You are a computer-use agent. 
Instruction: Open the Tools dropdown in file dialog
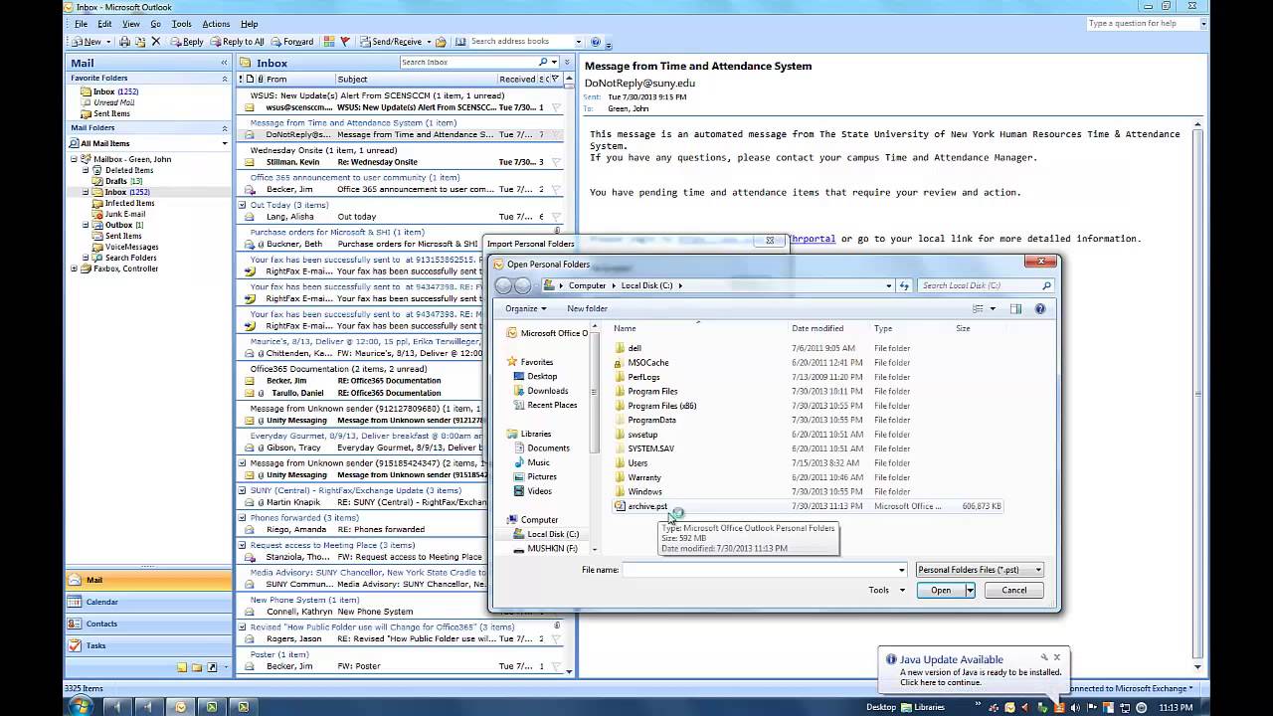(886, 590)
